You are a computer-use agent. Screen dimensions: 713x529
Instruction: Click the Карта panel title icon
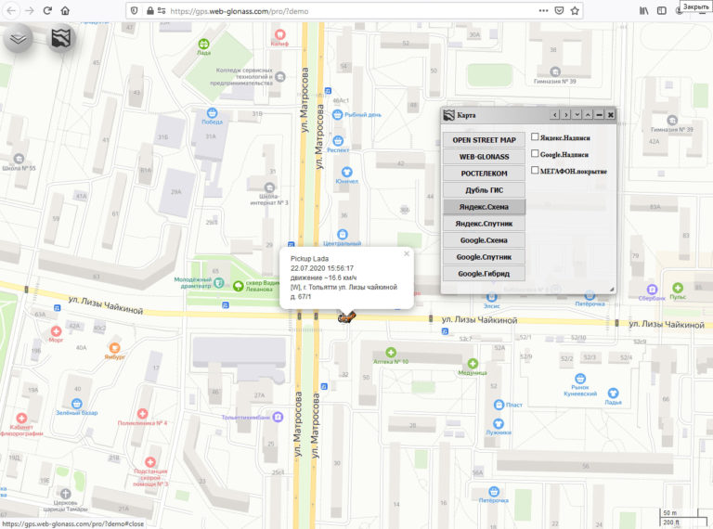[x=448, y=115]
